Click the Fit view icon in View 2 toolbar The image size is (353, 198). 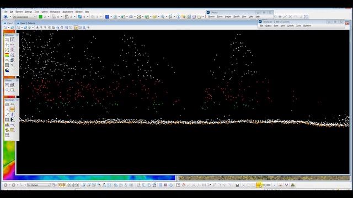click(54, 28)
